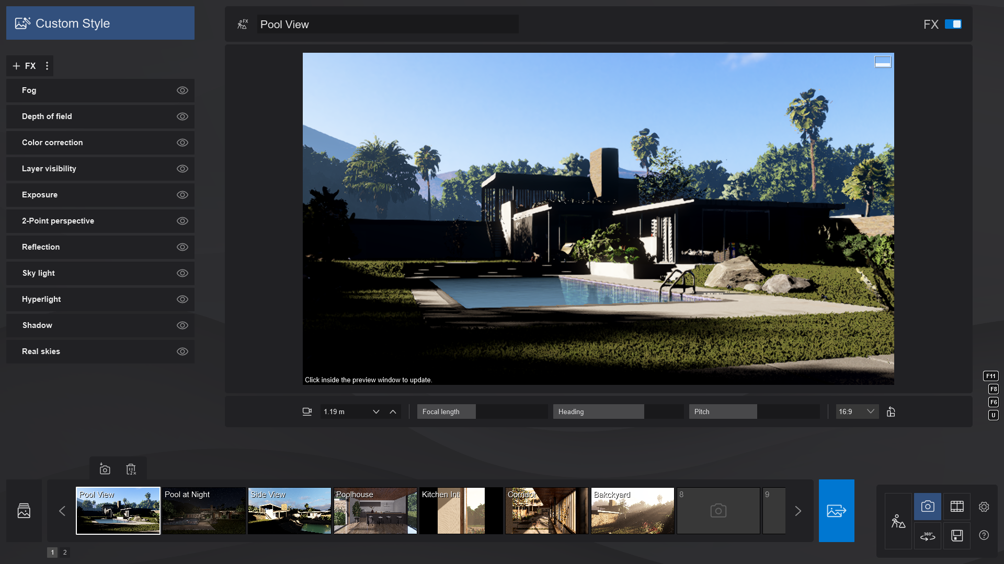Adjust the Focal length slider
This screenshot has width=1004, height=564.
click(x=482, y=412)
